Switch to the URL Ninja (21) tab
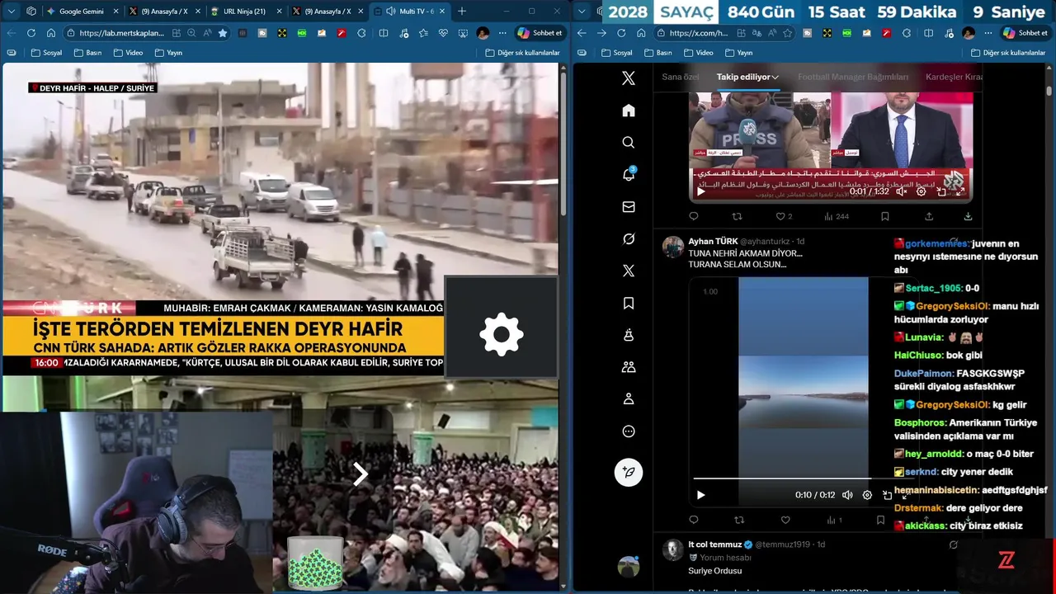1056x594 pixels. coord(246,12)
